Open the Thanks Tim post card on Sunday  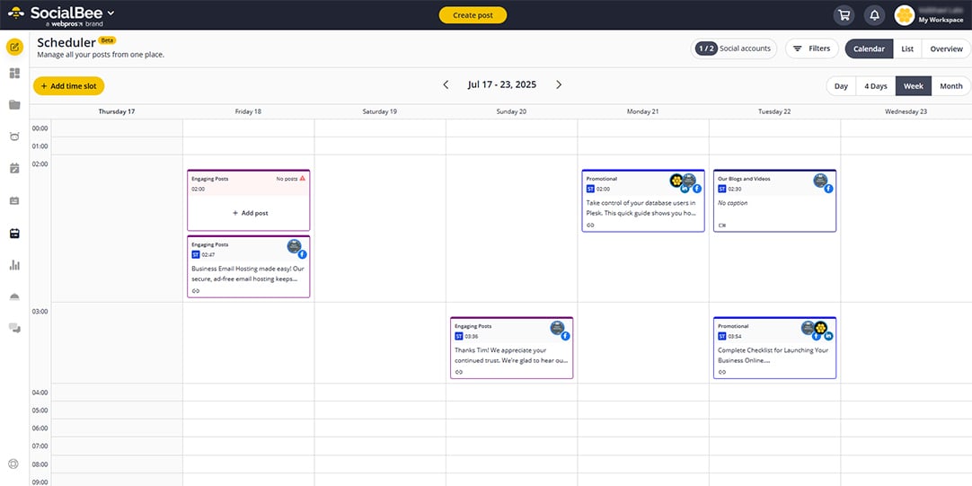point(511,348)
